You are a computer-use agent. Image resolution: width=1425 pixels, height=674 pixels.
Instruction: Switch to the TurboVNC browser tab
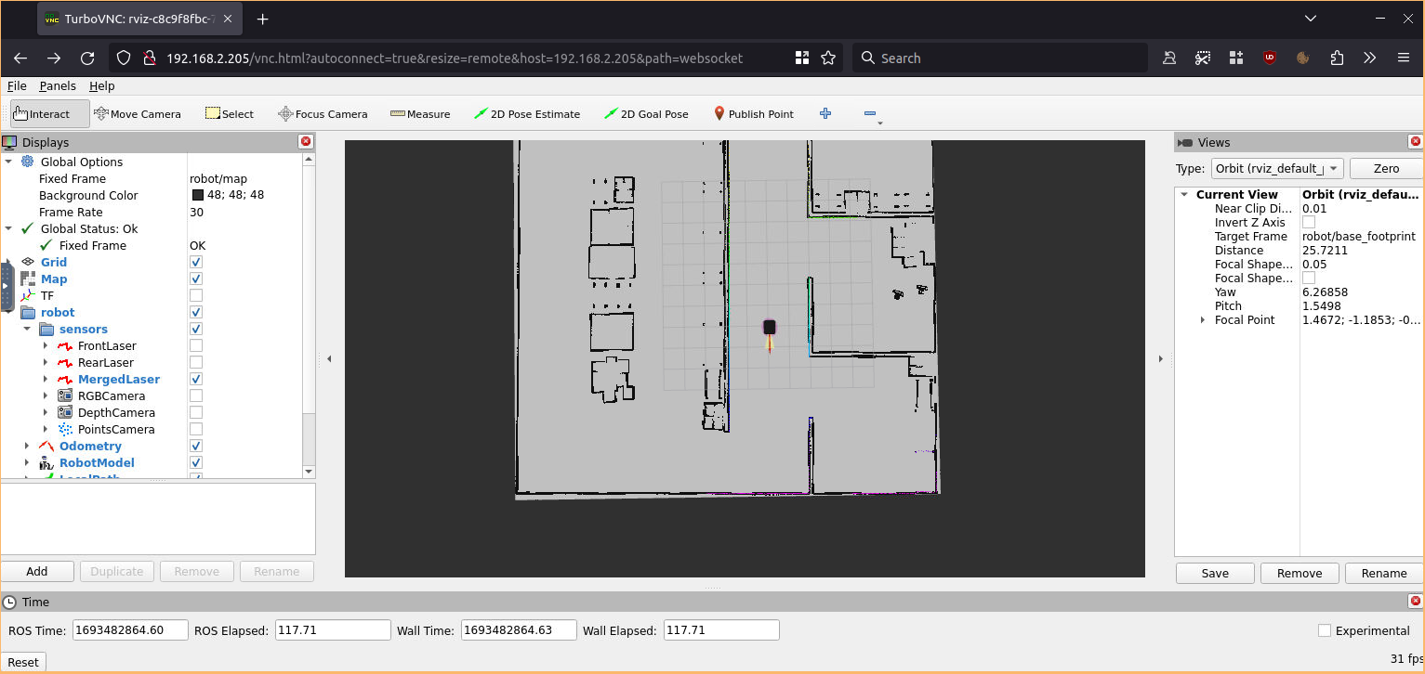click(x=139, y=19)
